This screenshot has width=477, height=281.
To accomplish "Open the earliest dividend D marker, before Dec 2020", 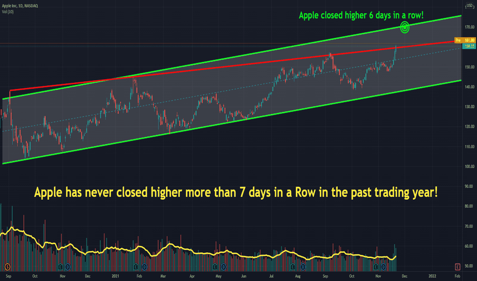I will tap(68, 267).
